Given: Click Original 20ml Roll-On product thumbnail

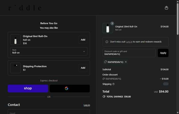Looking at the screenshot, I should click(108, 28).
